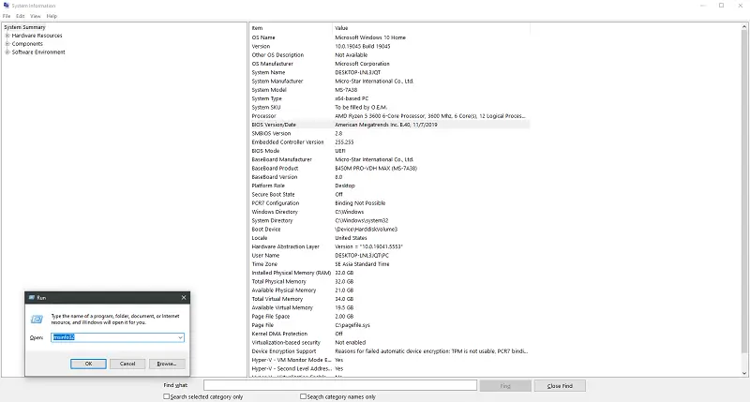
Task: Expand the Hardware Resources tree node
Action: [x=7, y=36]
